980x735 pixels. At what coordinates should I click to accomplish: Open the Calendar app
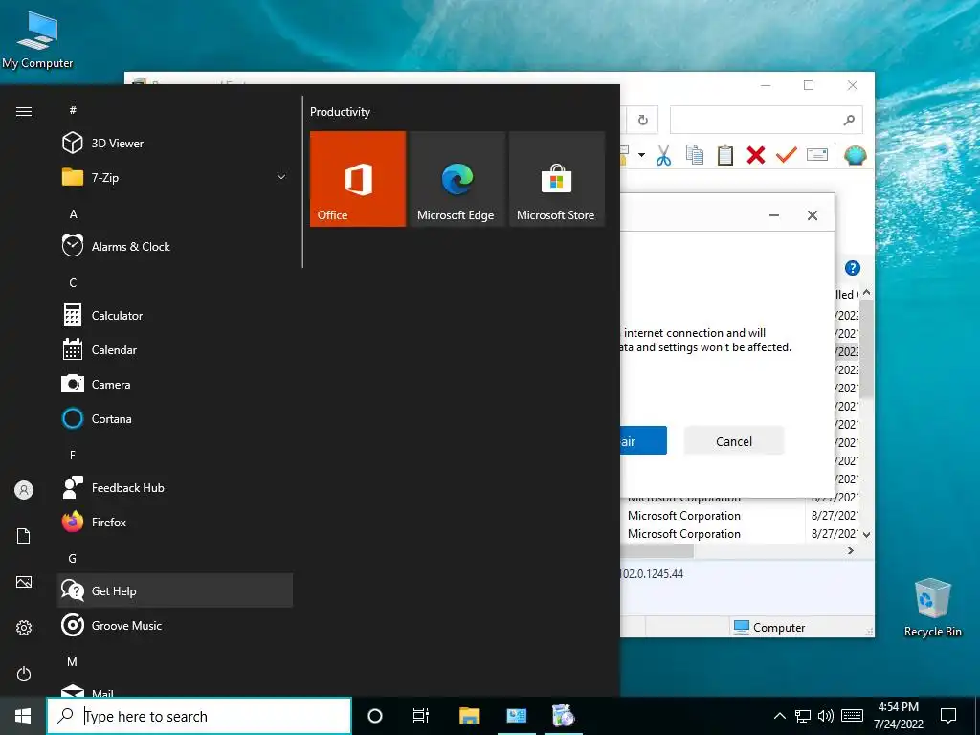(175, 349)
